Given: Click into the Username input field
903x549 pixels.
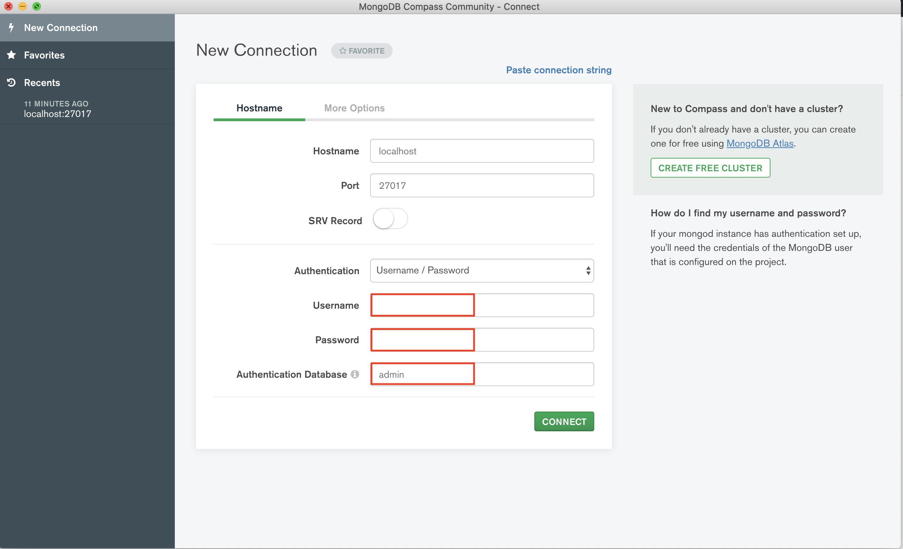Looking at the screenshot, I should pyautogui.click(x=481, y=305).
